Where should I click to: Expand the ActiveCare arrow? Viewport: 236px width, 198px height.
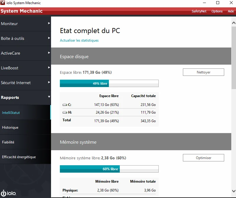tap(49, 53)
